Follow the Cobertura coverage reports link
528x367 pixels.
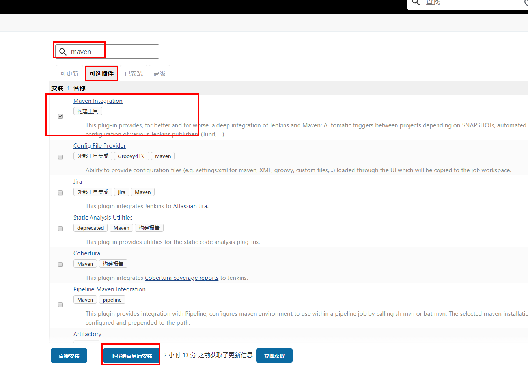[181, 278]
